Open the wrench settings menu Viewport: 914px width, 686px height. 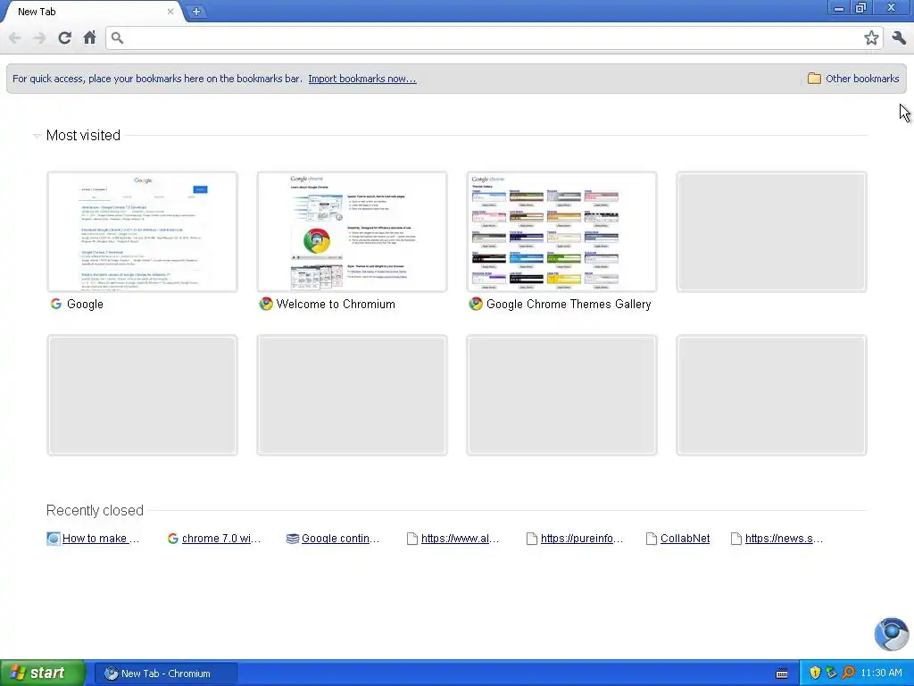pos(899,38)
